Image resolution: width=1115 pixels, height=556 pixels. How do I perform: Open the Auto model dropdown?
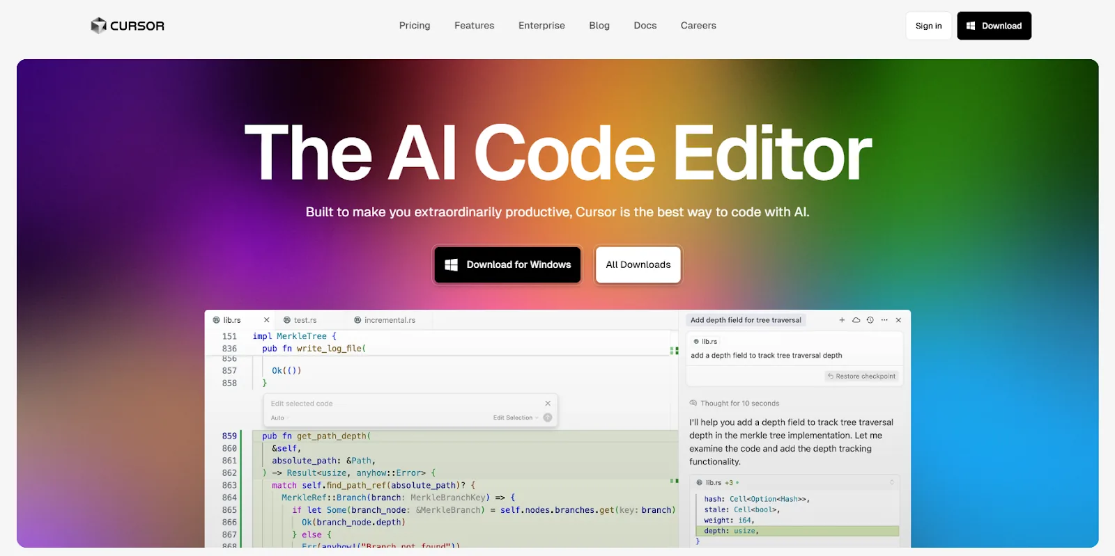point(278,418)
